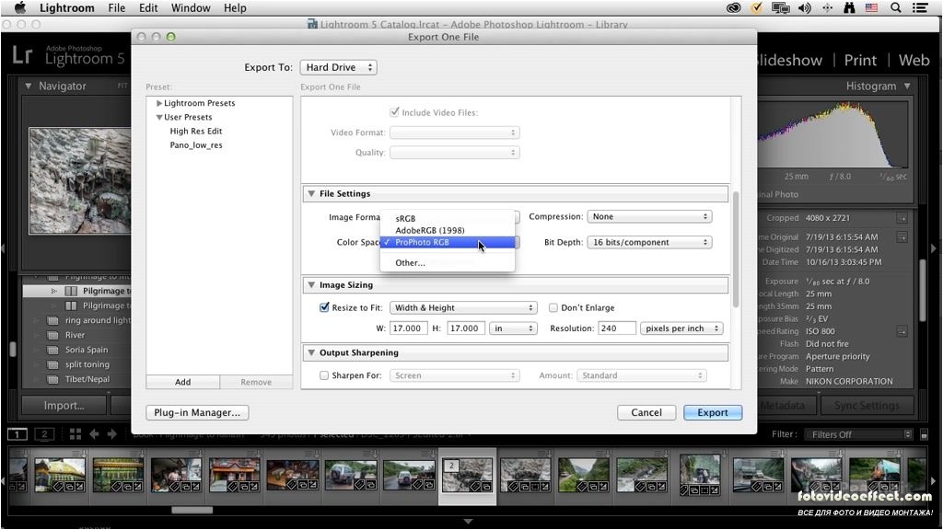This screenshot has width=943, height=530.
Task: Open the Width & Height dropdown
Action: (x=463, y=307)
